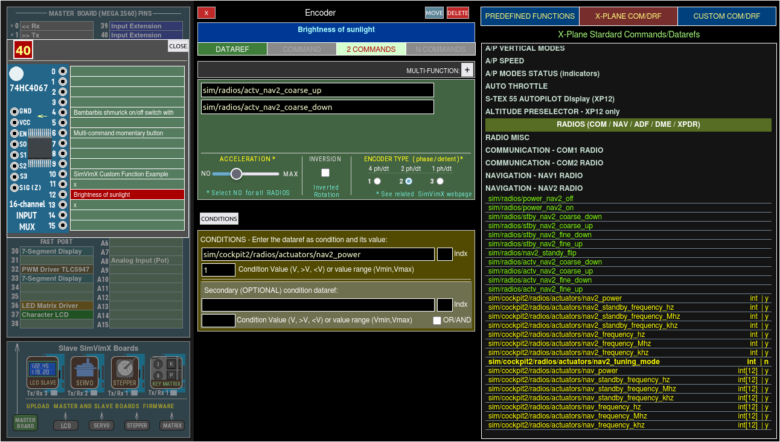Click the Stepper slave board icon
Viewport: 780px width, 442px height.
125,372
